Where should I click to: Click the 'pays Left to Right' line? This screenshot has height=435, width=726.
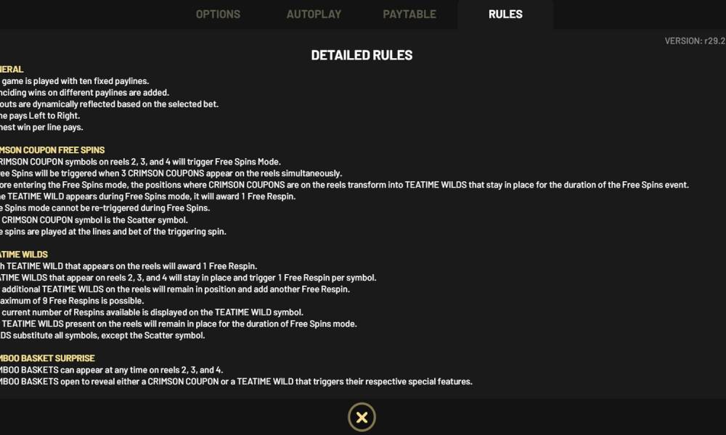[41, 116]
